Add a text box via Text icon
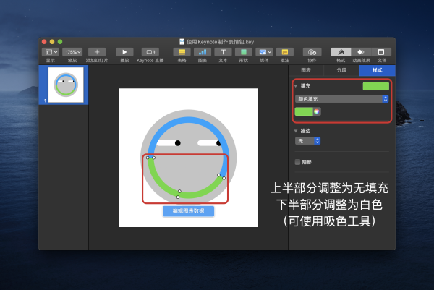 (x=223, y=52)
